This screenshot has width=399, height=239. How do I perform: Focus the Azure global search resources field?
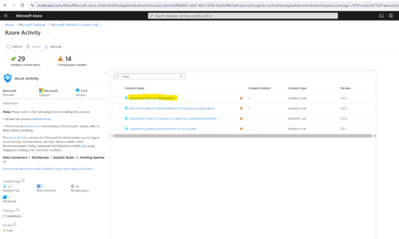point(243,16)
